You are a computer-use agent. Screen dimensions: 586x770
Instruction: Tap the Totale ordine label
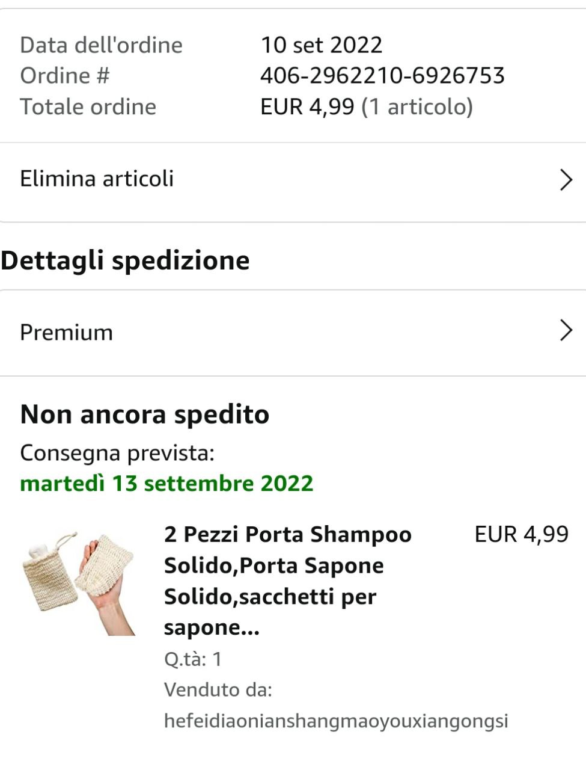click(x=88, y=107)
